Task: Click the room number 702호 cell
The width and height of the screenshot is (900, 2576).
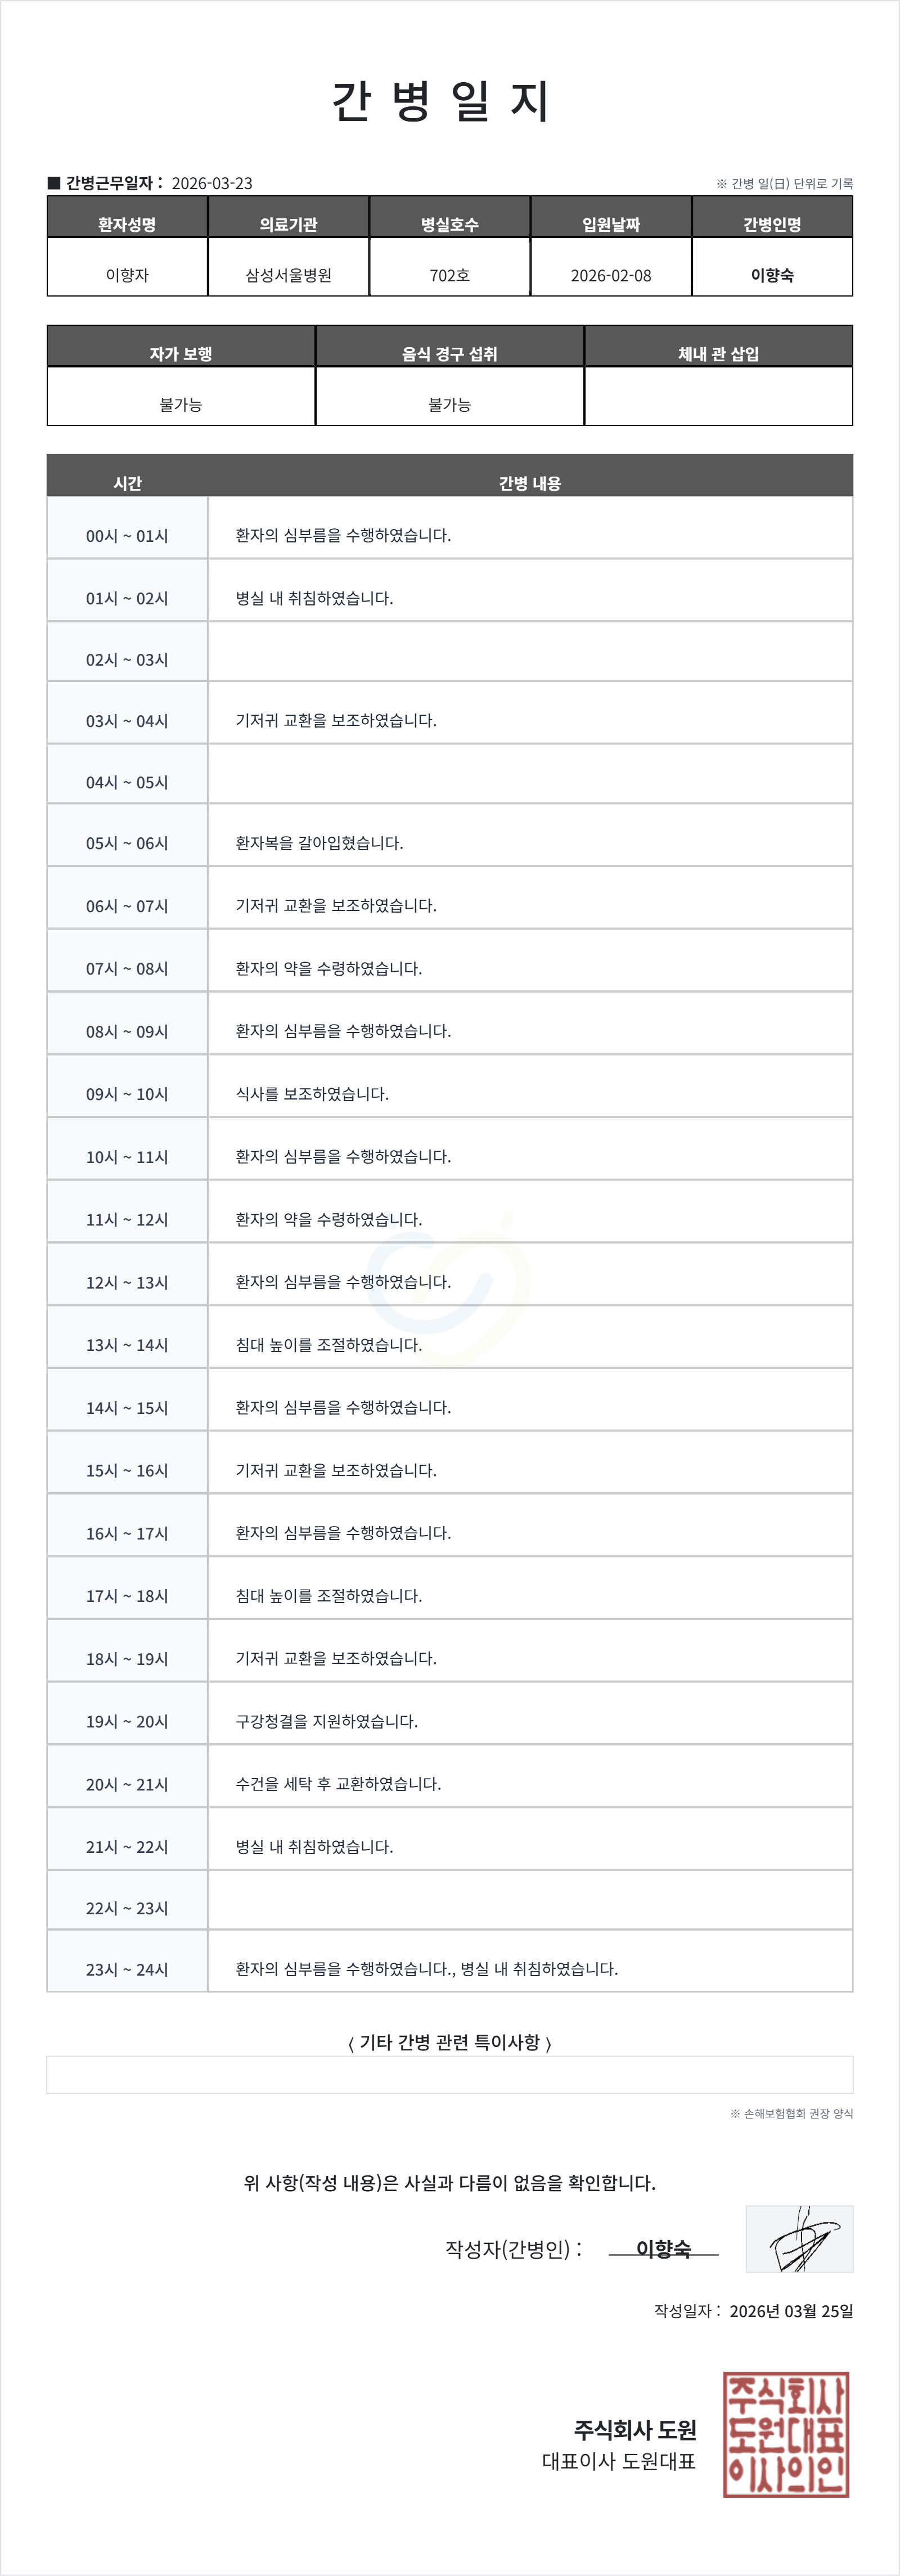Action: (449, 275)
